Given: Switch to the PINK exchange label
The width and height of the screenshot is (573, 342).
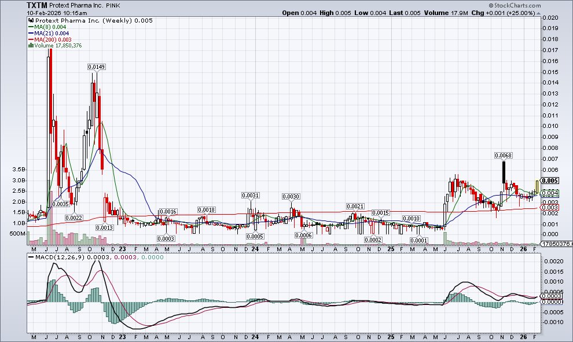Looking at the screenshot, I should (x=112, y=5).
